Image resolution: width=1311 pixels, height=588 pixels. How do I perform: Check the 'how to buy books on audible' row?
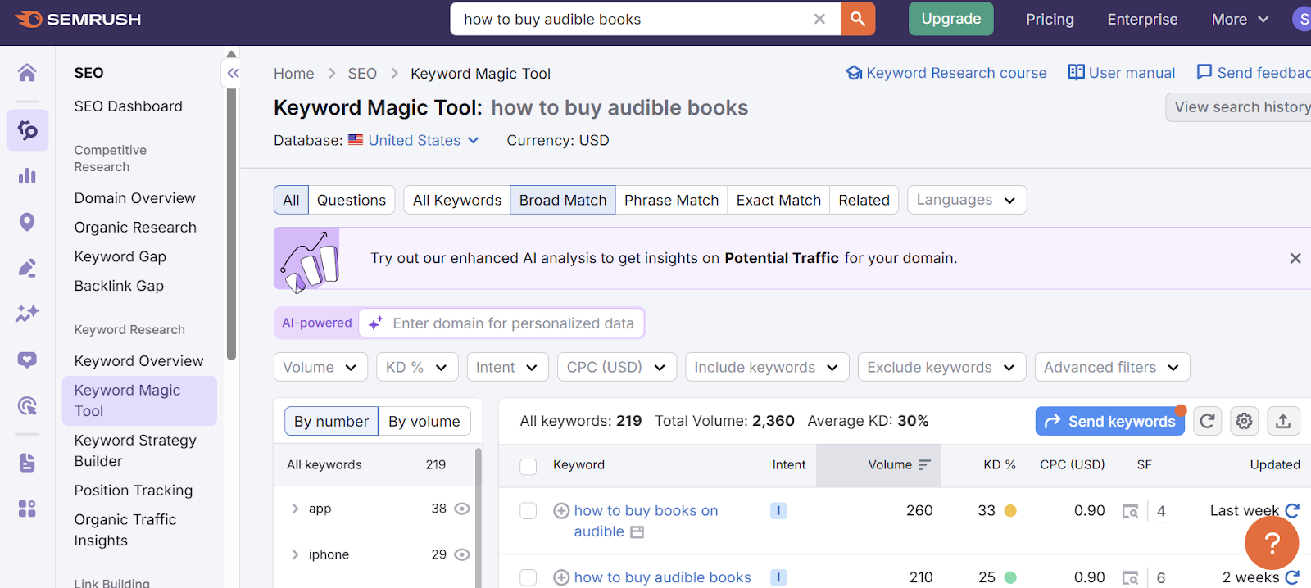tap(528, 511)
